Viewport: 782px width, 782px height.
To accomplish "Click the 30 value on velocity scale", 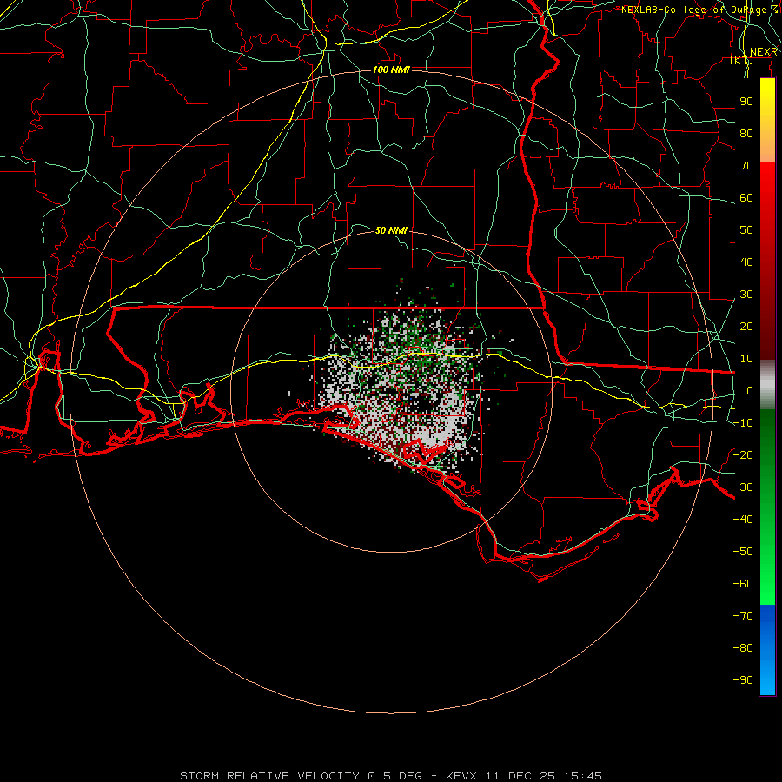I will click(x=746, y=295).
